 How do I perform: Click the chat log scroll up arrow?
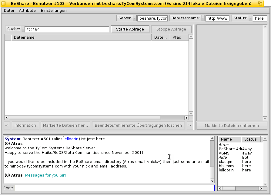(x=212, y=138)
